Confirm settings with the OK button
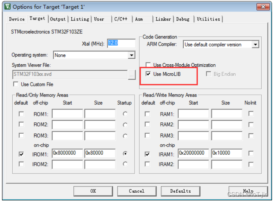 click(x=93, y=191)
